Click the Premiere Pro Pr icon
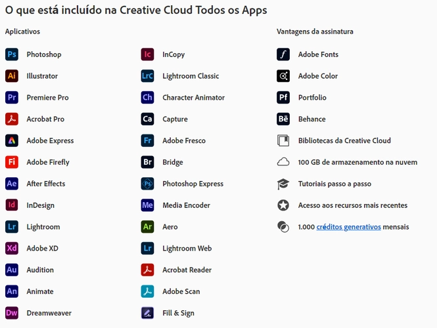 [x=12, y=98]
